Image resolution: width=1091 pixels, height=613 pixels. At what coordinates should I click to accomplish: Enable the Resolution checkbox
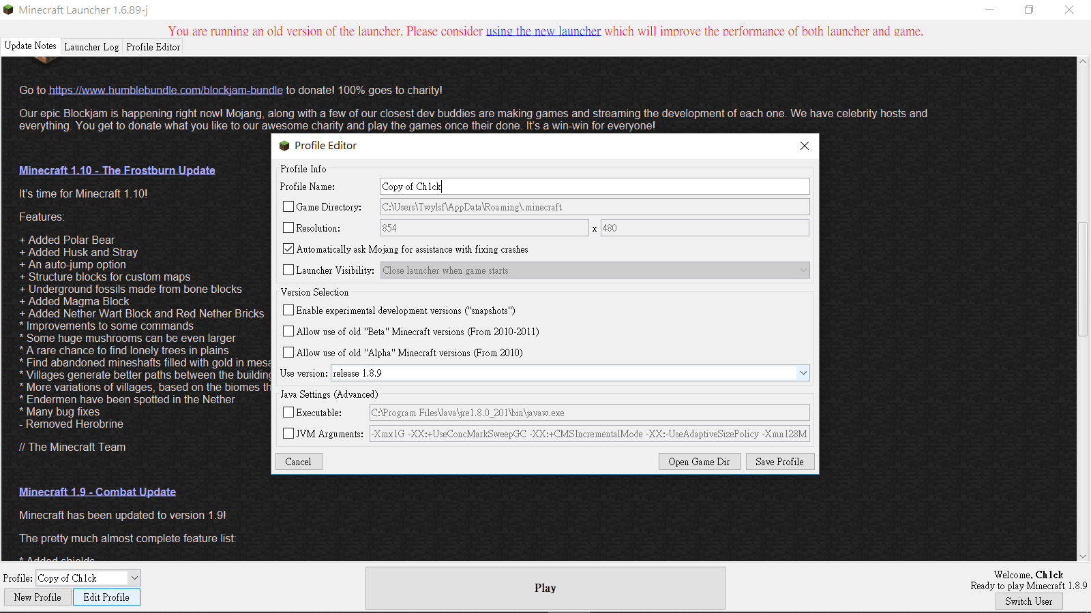[x=288, y=227]
